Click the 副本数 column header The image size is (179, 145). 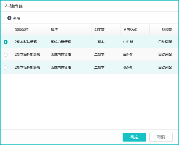point(99,30)
